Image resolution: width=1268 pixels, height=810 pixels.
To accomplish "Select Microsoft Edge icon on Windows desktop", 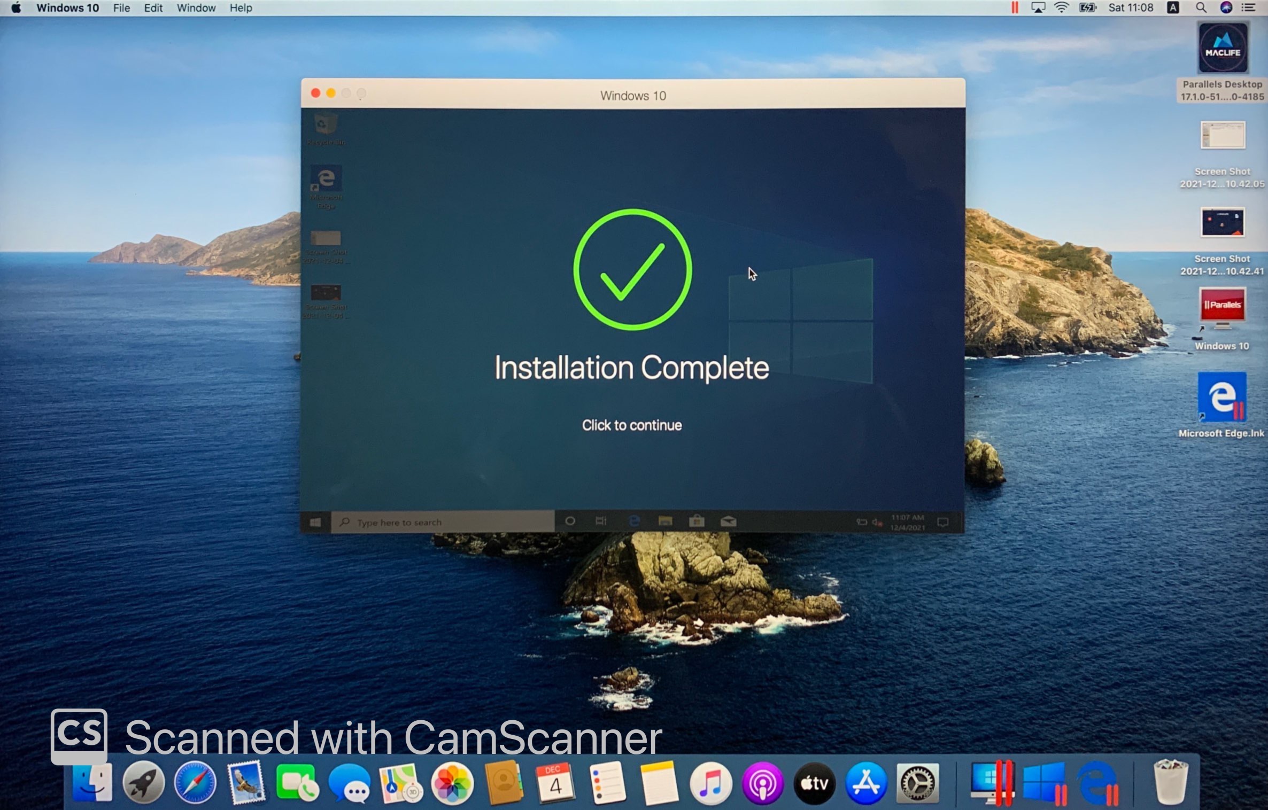I will (326, 187).
